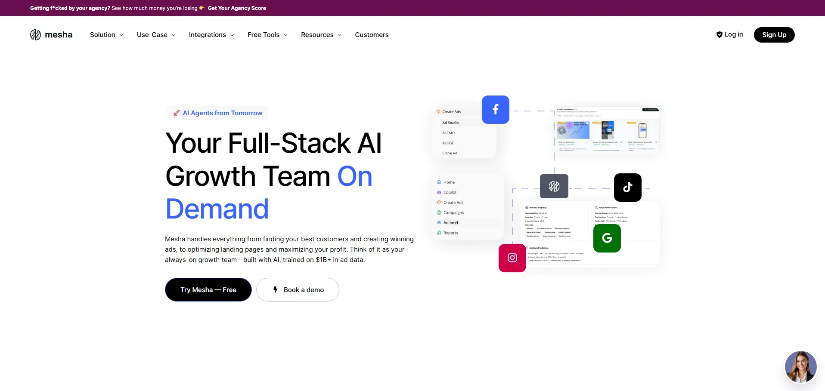Click the TikTok icon tile
The height and width of the screenshot is (391, 825).
[627, 188]
